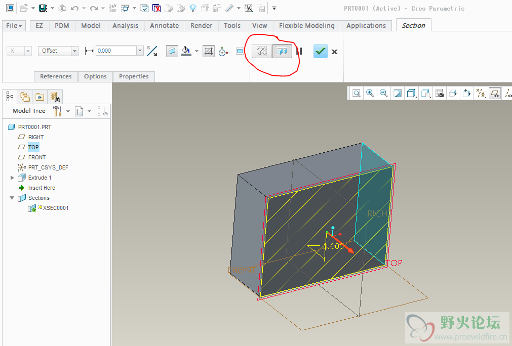Open the Applications tab
The height and width of the screenshot is (346, 512).
point(366,25)
